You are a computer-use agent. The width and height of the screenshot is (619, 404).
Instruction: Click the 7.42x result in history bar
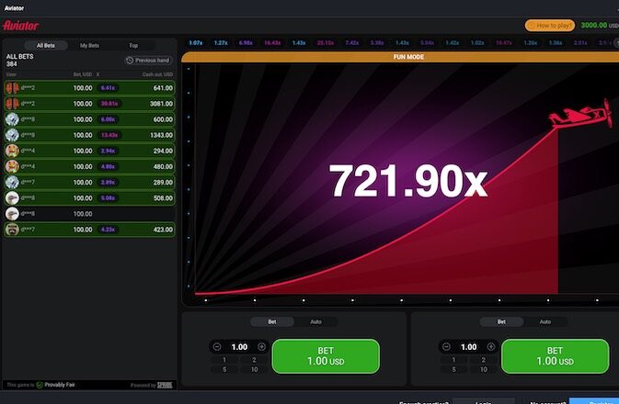click(351, 42)
